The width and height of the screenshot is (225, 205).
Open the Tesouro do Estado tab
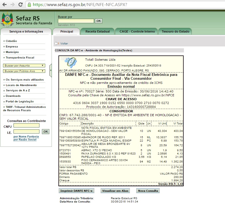[x=175, y=31]
